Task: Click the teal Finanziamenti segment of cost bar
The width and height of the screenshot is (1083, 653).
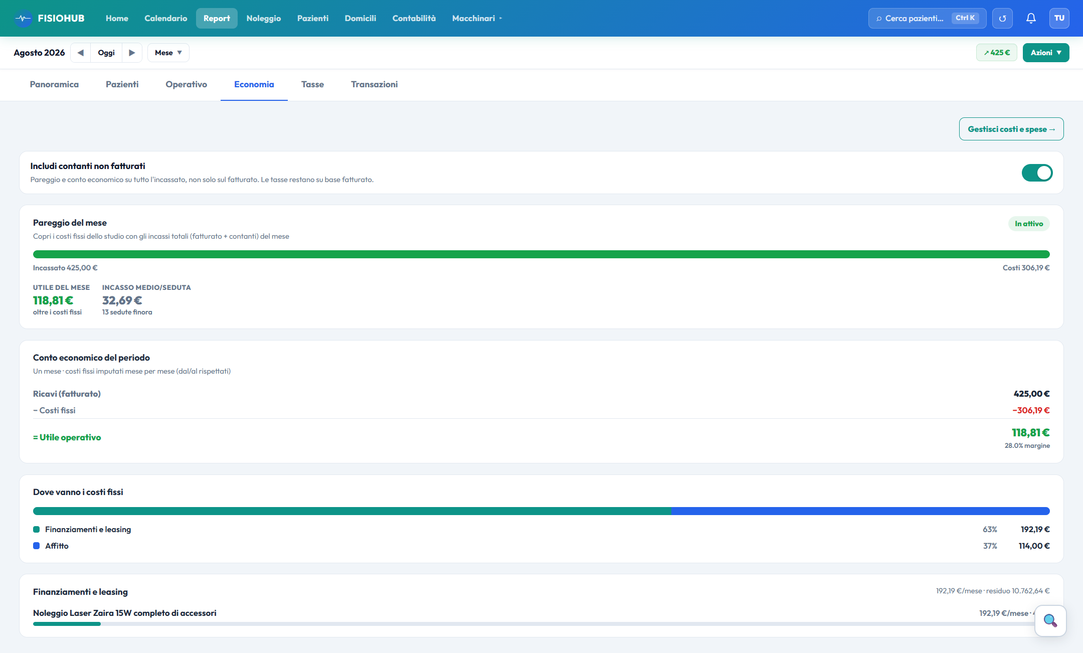Action: [352, 511]
